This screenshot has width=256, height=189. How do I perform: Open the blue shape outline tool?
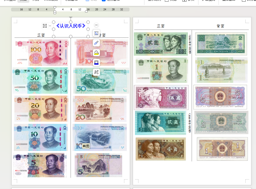[x=96, y=62]
